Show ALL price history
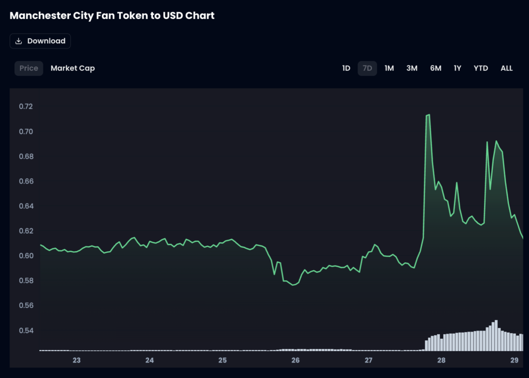This screenshot has height=378, width=529. pos(507,68)
